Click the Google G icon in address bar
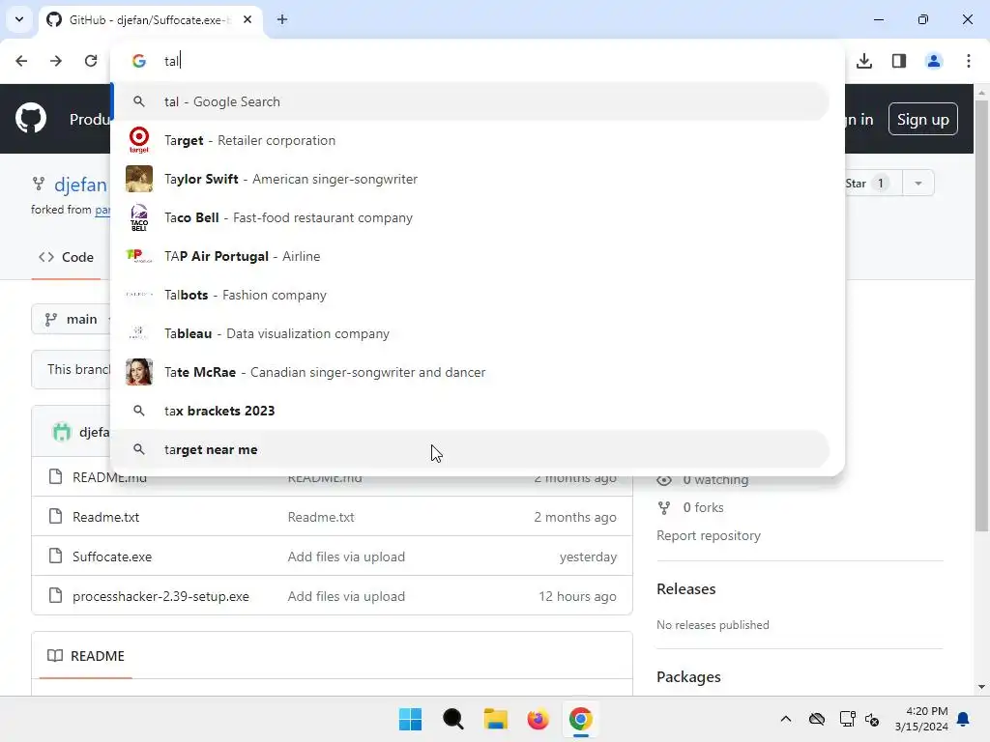Image resolution: width=990 pixels, height=742 pixels. (x=139, y=61)
